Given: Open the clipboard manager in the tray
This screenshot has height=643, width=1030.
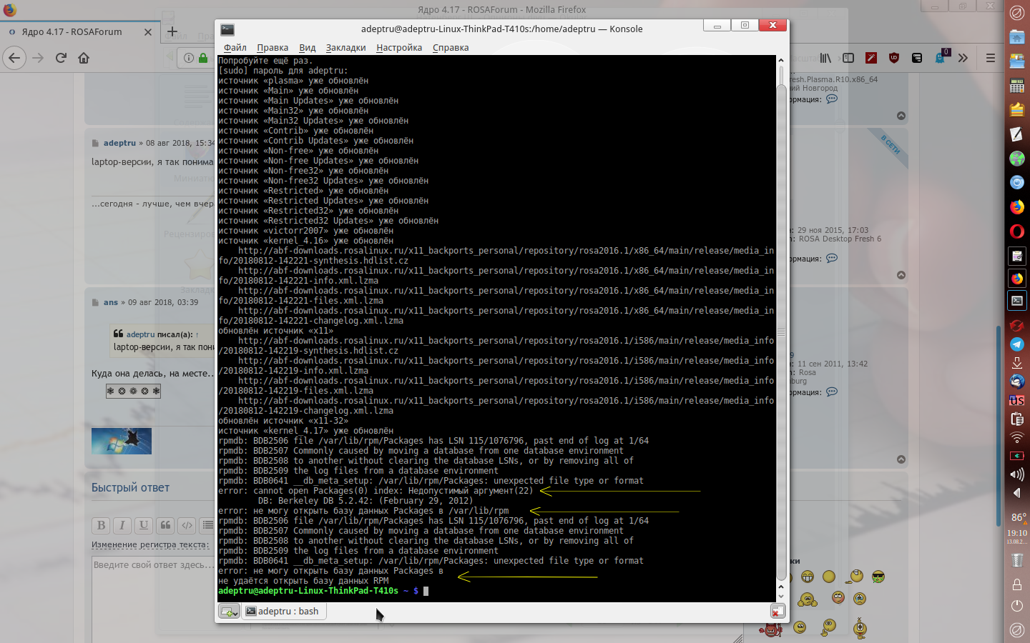Looking at the screenshot, I should pos(1016,419).
